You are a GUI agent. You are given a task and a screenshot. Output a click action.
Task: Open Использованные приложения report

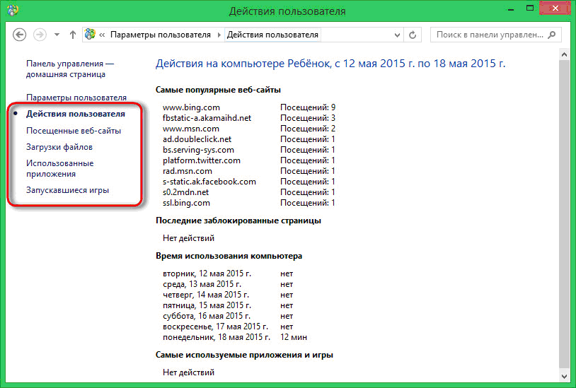tap(60, 169)
